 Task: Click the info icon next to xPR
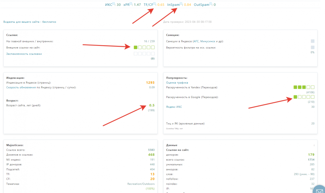click(x=131, y=4)
